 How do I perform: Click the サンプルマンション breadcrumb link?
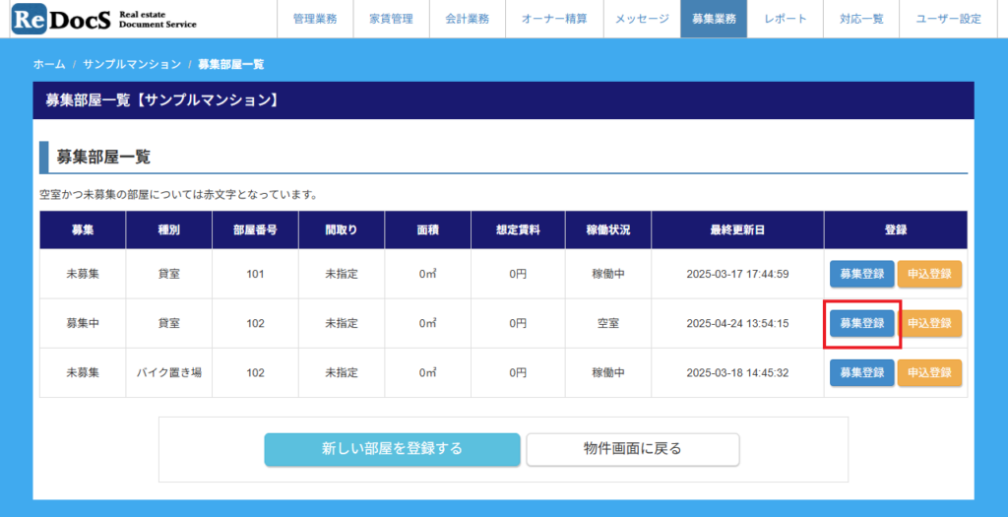click(132, 64)
